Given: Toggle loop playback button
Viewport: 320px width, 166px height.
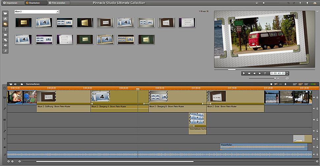Looking at the screenshot, I should (x=265, y=73).
